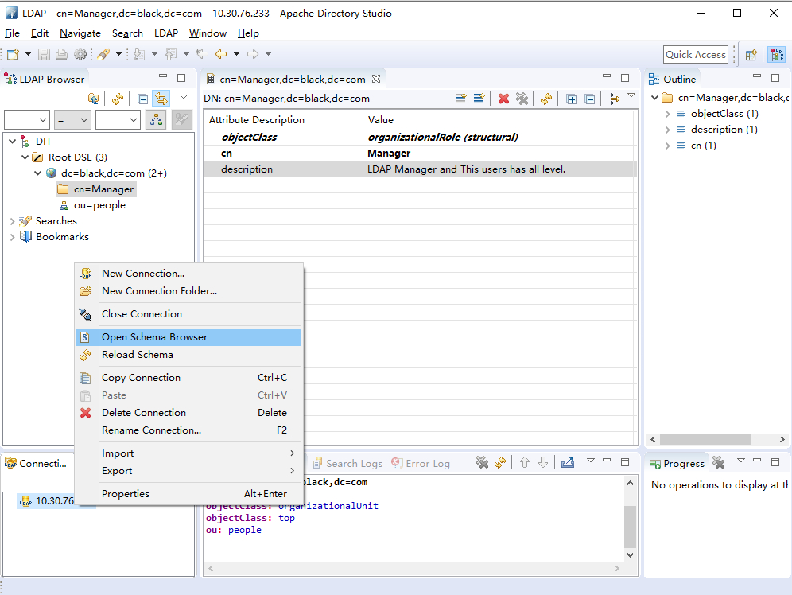Open the Export submenu
The width and height of the screenshot is (792, 595).
[x=189, y=471]
